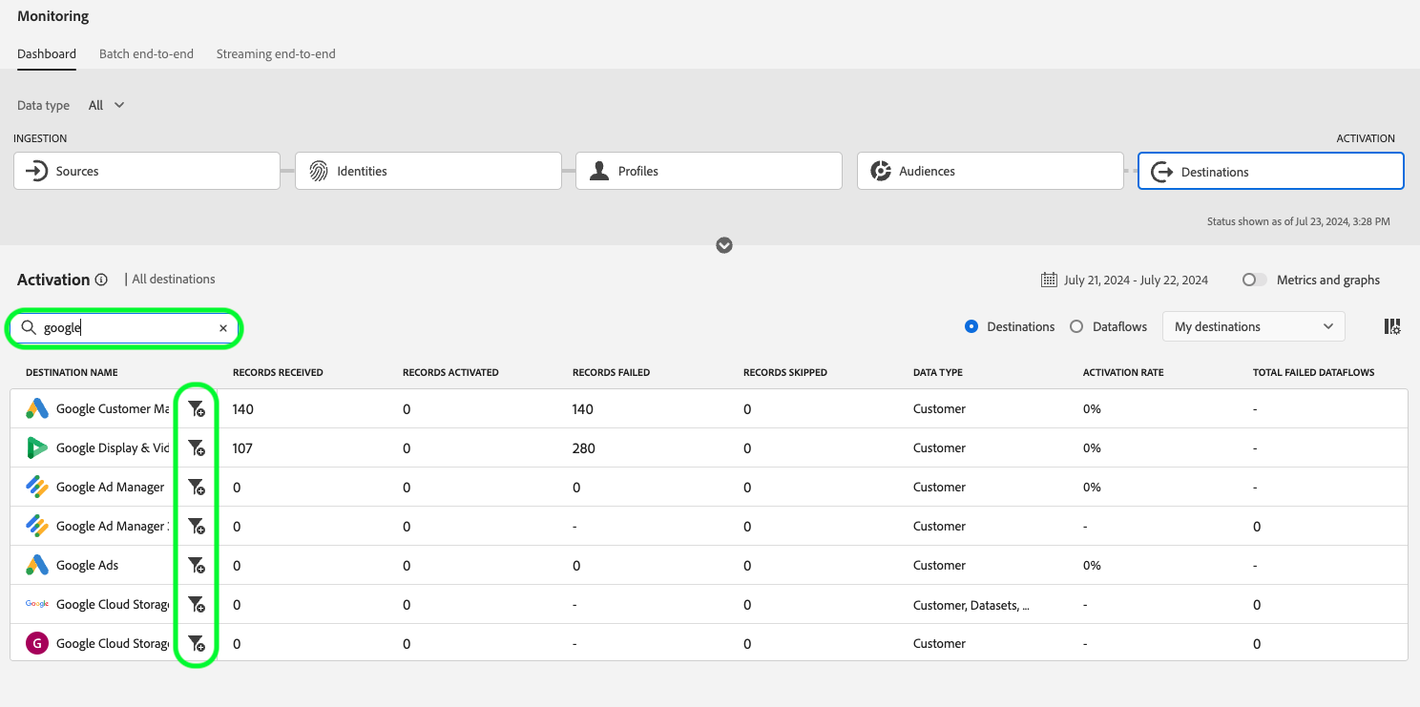The width and height of the screenshot is (1420, 707).
Task: Open the date range calendar icon
Action: (1048, 281)
